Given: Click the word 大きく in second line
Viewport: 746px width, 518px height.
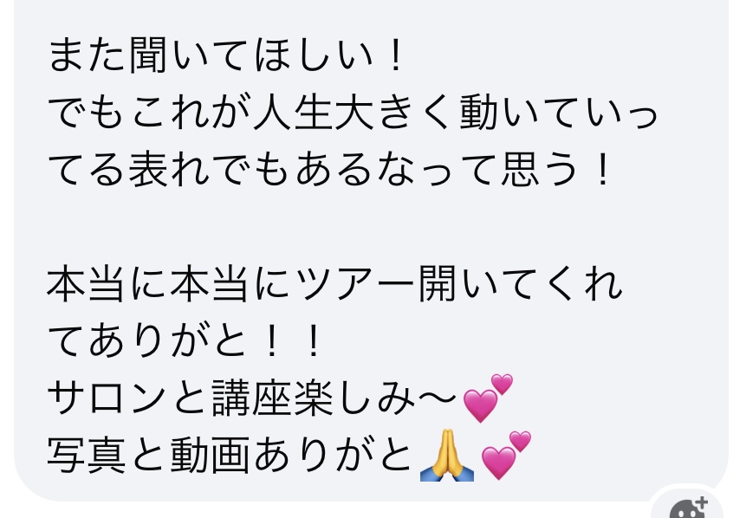Looking at the screenshot, I should pyautogui.click(x=396, y=113).
